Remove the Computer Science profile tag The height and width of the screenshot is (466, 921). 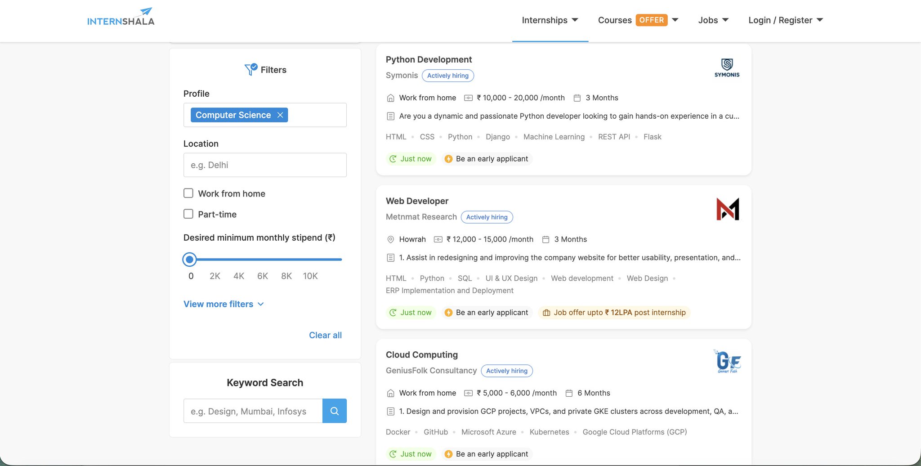pyautogui.click(x=280, y=115)
